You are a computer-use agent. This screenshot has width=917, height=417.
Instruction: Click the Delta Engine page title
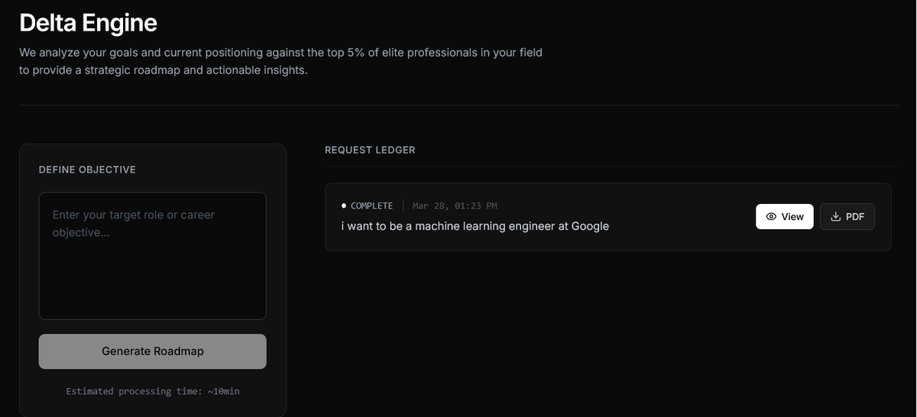point(88,23)
